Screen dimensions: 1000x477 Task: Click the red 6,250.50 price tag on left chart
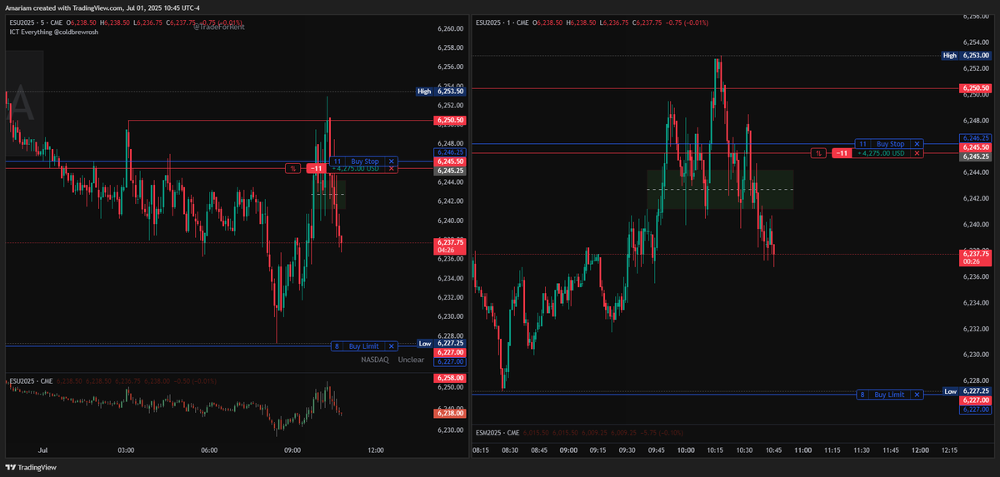tap(450, 121)
